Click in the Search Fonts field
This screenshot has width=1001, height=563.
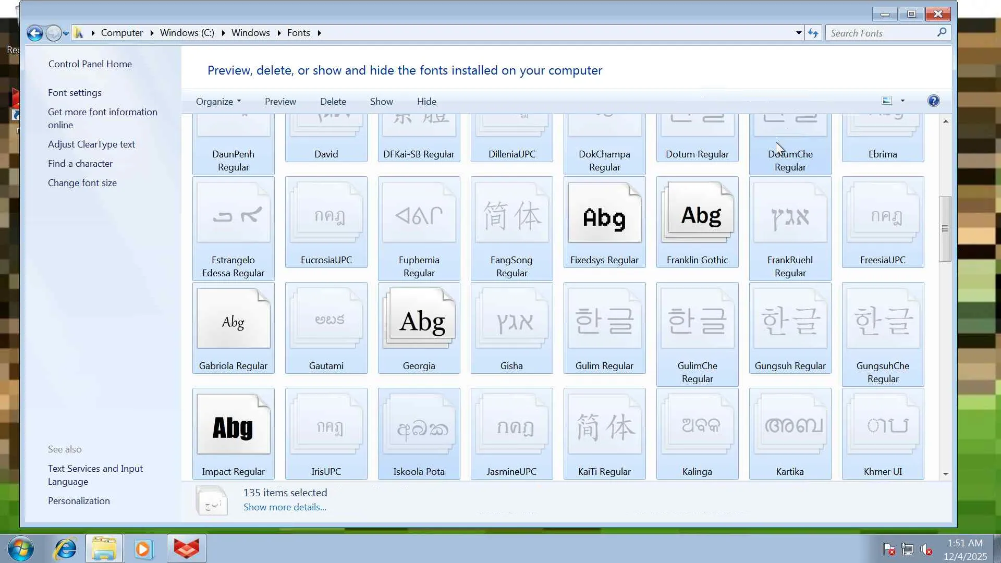[x=881, y=33]
